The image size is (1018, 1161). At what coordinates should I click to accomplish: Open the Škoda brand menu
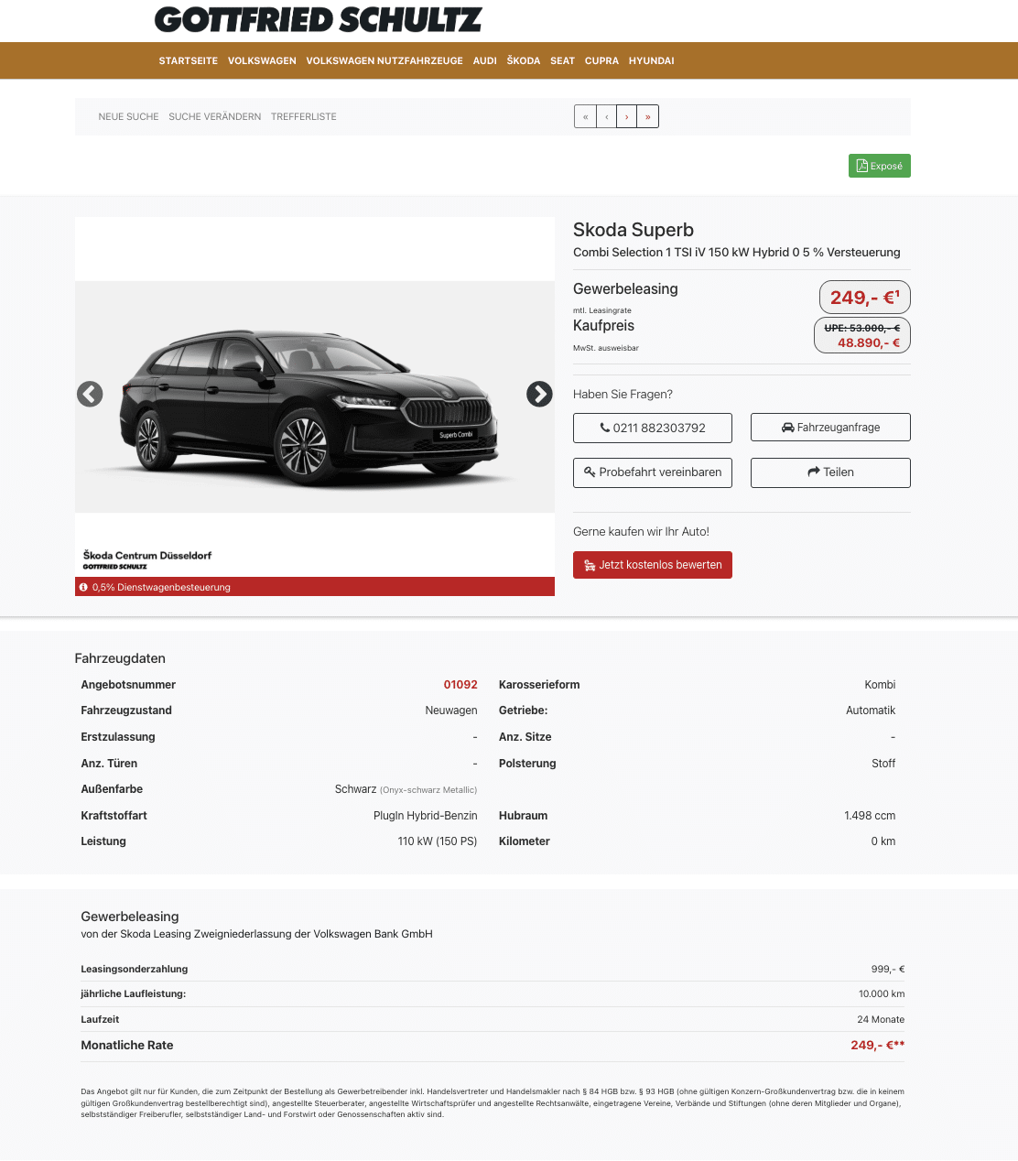click(524, 60)
